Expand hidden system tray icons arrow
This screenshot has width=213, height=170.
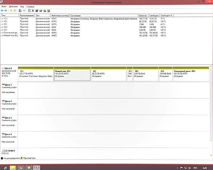(177, 168)
